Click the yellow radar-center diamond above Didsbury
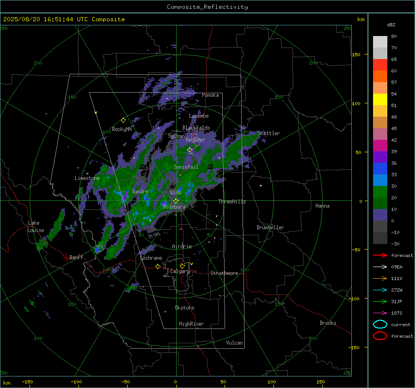Image resolution: width=415 pixels, height=388 pixels. (176, 201)
